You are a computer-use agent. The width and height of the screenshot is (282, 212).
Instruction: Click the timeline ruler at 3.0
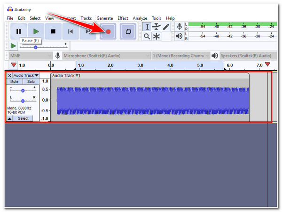pos(140,66)
